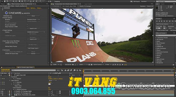Click Show button for CINEWARE Help

pyautogui.click(x=33, y=16)
